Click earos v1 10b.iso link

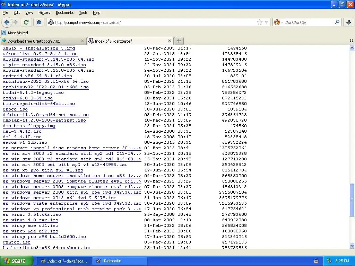pyautogui.click(x=25, y=142)
